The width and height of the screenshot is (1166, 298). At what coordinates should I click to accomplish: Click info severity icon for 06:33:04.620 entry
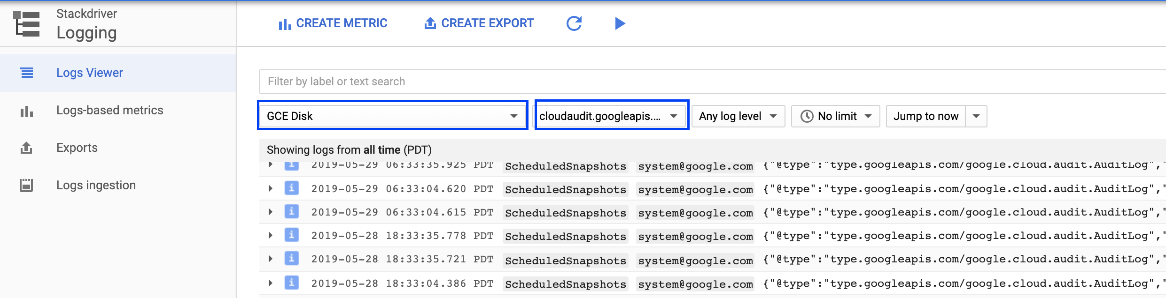click(292, 188)
